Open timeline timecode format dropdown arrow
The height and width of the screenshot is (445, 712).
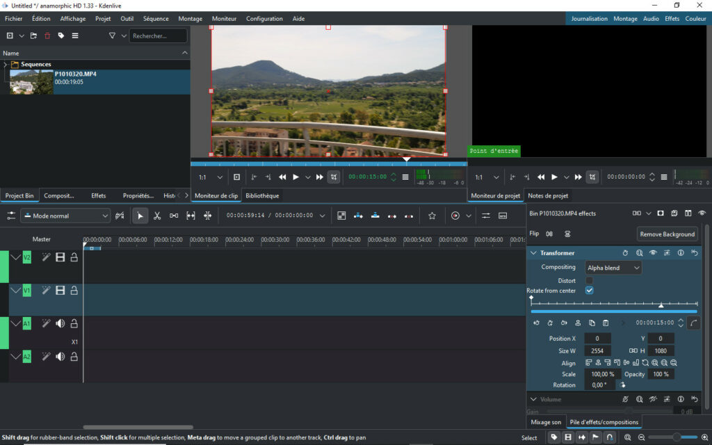coord(322,216)
